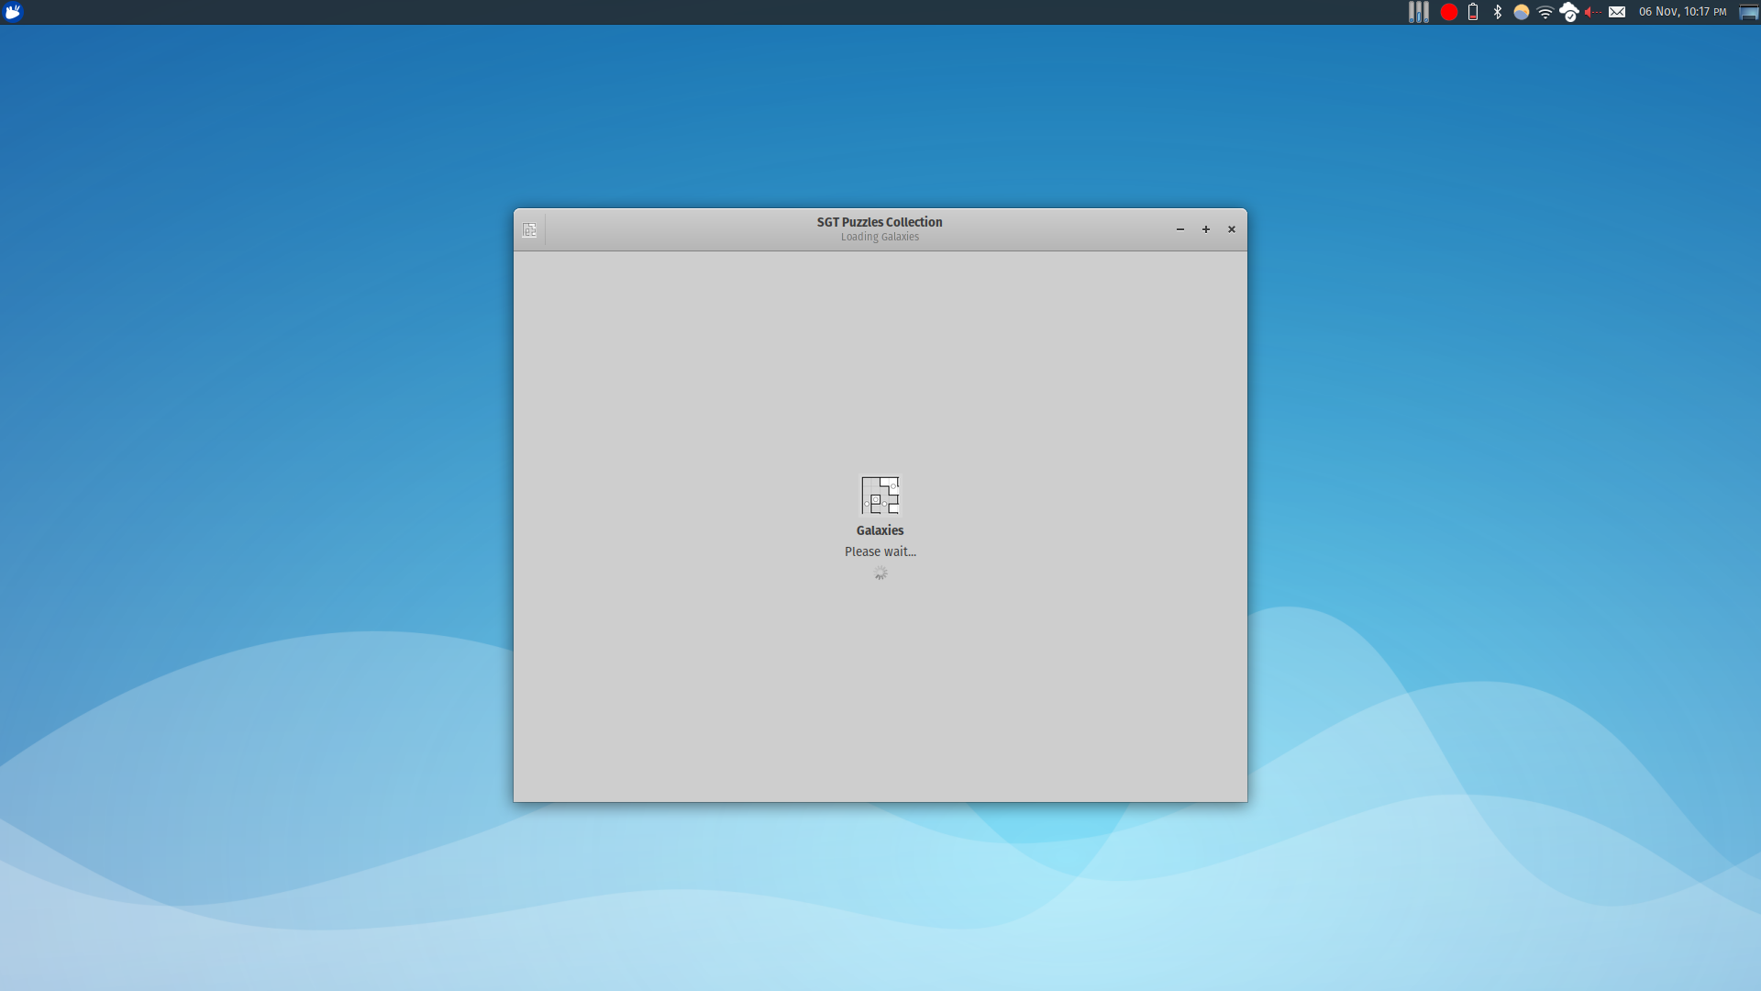Minimize the SGT Puzzles Collection window

pyautogui.click(x=1180, y=229)
